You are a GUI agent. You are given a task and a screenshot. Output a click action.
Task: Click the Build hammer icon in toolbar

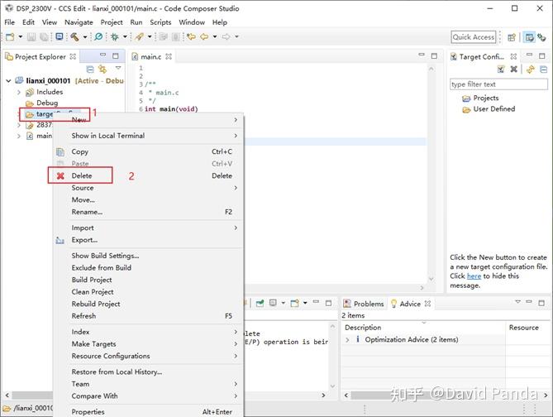click(74, 36)
